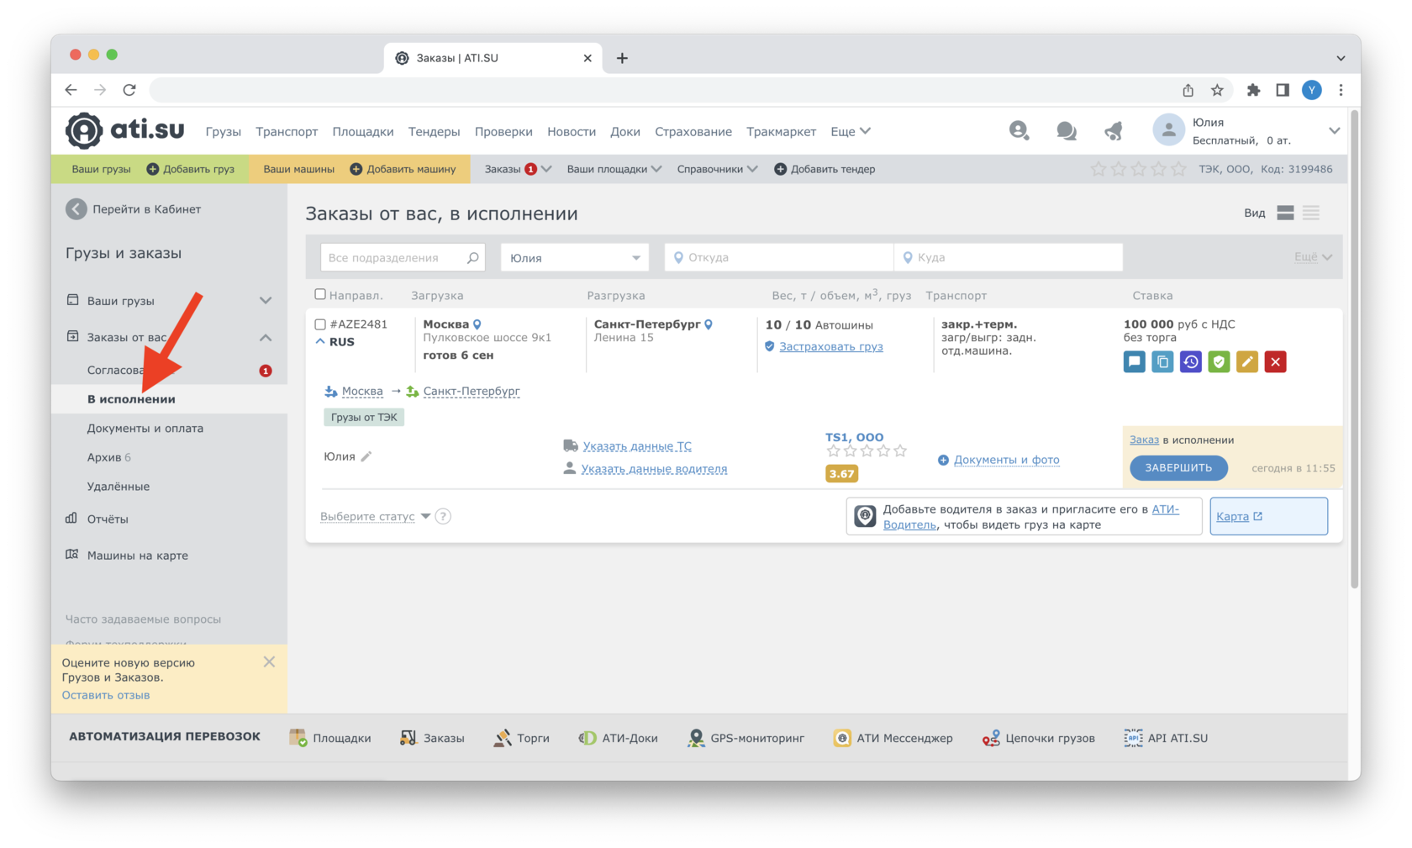
Task: Click into Куда input field
Action: 1009,257
